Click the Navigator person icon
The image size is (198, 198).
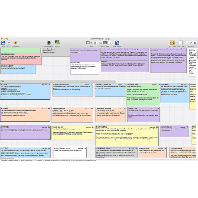pos(195,42)
